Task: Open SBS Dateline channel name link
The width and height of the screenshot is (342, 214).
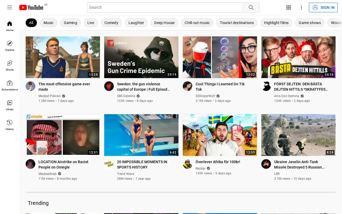Action: point(126,96)
